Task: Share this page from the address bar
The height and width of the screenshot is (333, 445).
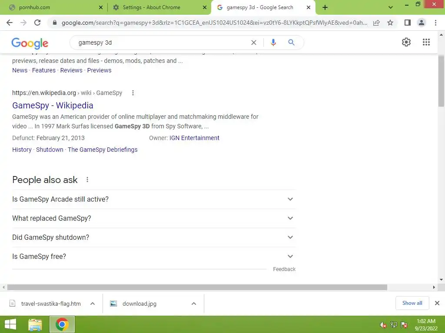Action: (376, 23)
